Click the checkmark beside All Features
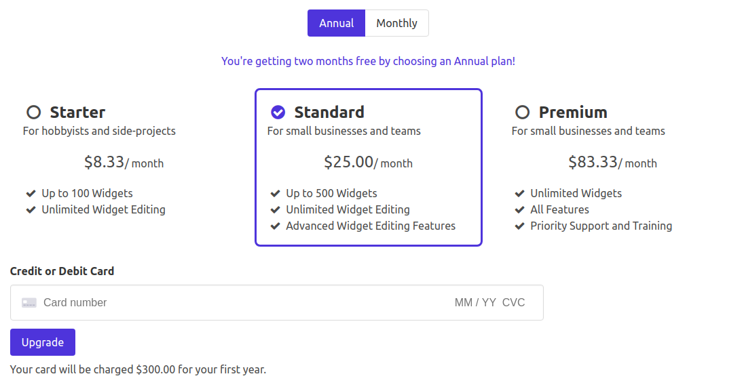Screen dimensions: 742x391 coord(519,209)
